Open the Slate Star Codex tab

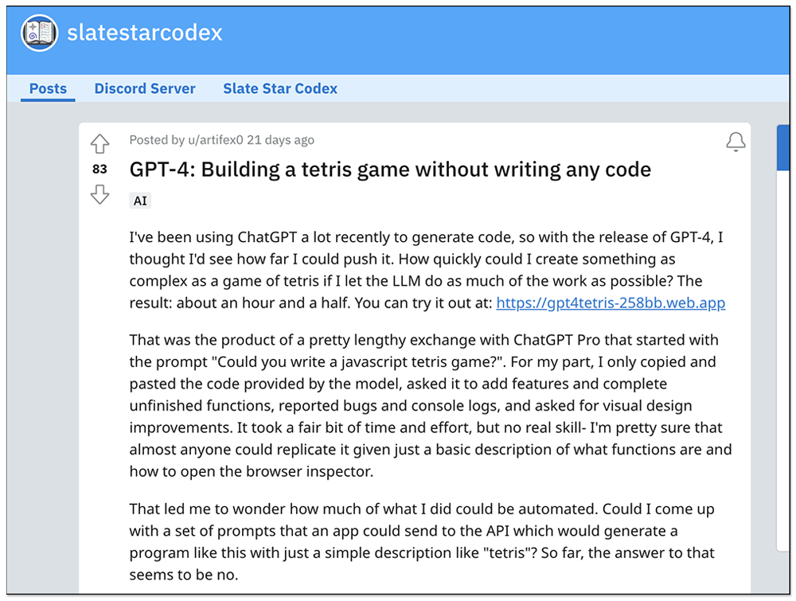(x=280, y=88)
